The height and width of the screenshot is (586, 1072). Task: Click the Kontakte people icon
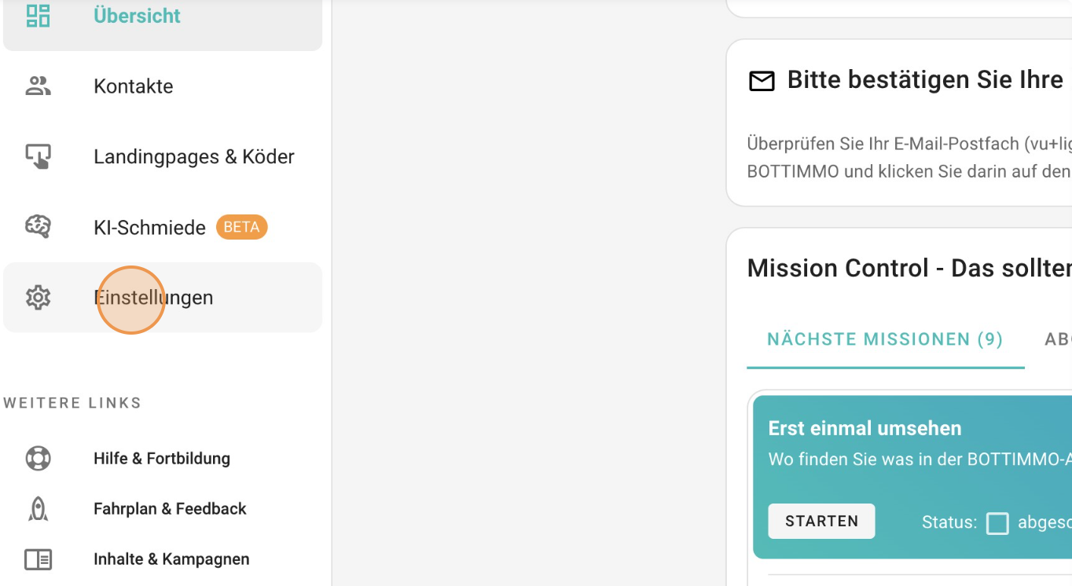click(x=38, y=86)
